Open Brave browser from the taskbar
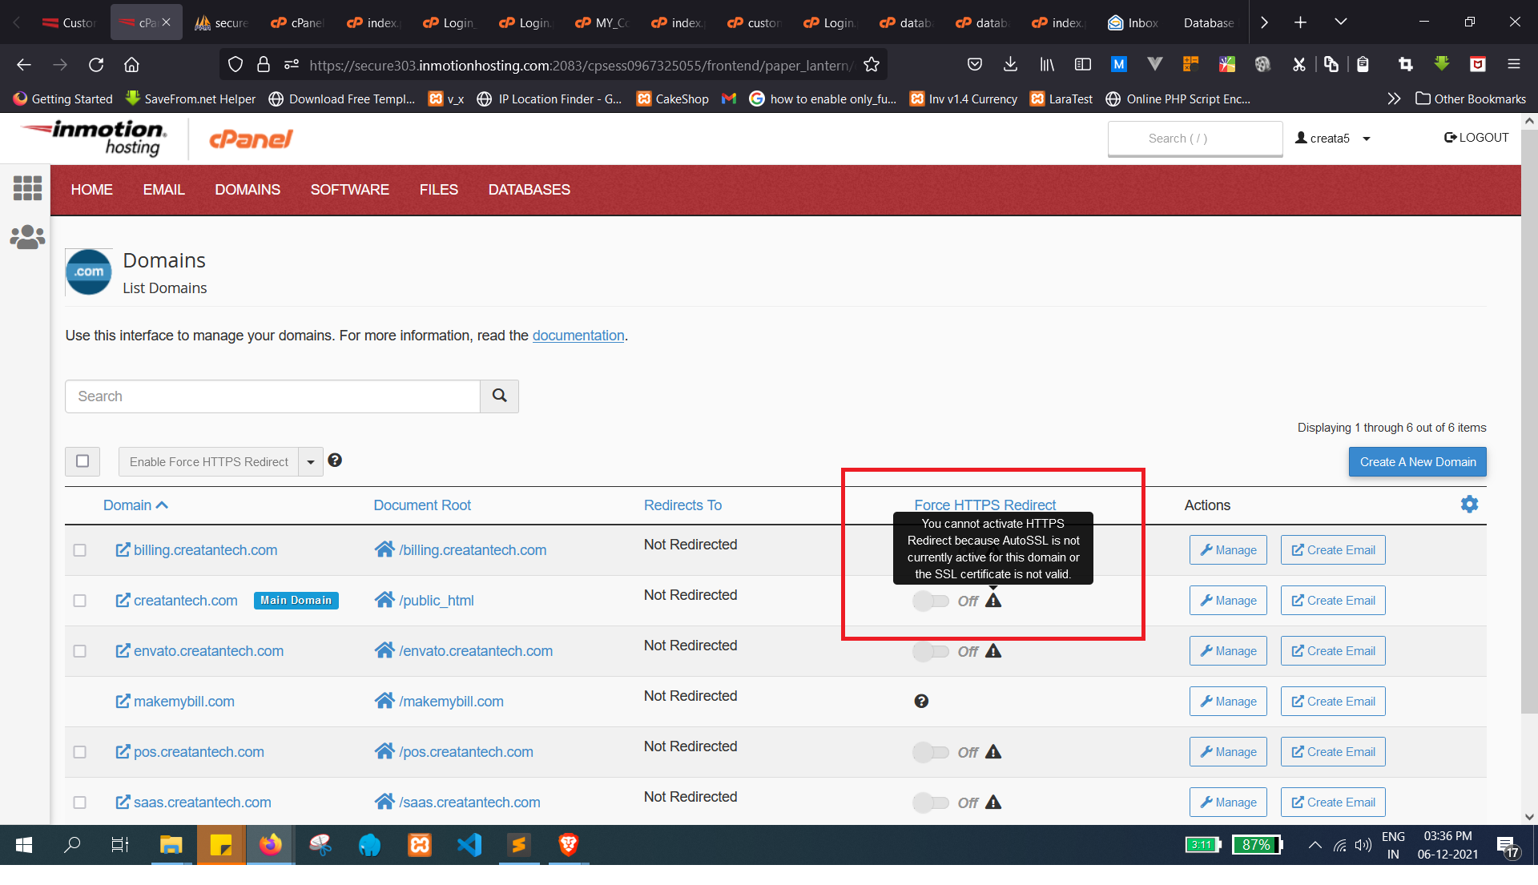1538x885 pixels. (x=569, y=845)
